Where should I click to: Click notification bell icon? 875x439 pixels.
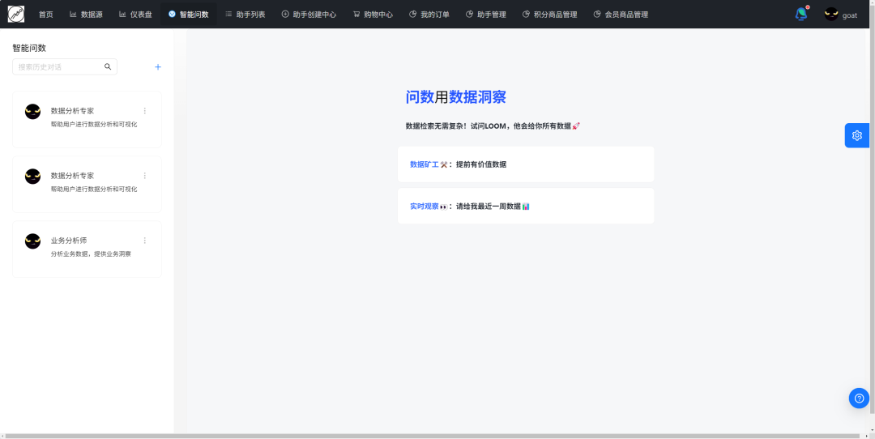801,15
